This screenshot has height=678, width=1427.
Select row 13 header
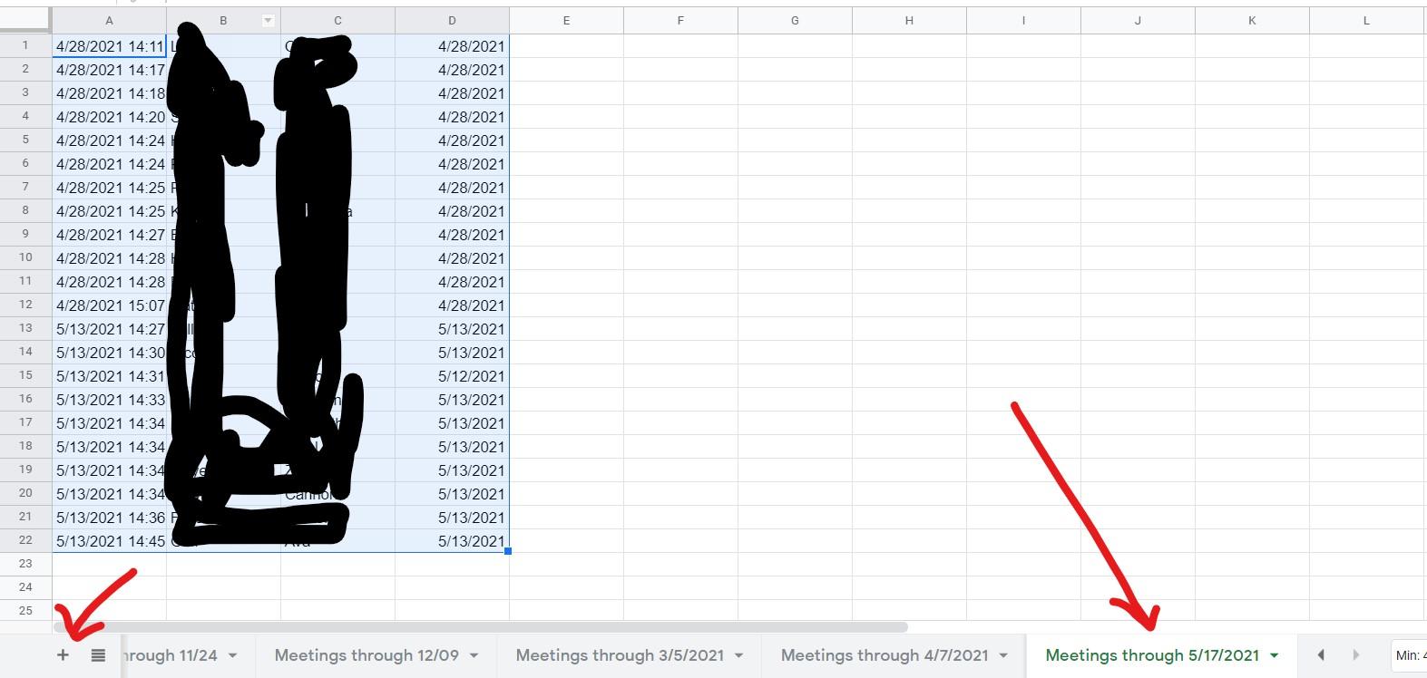(x=25, y=328)
